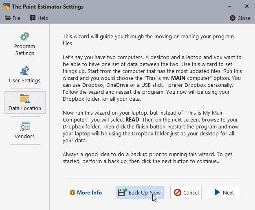Cancel the data location wizard
Screen dimensions: 255x210
(186, 192)
